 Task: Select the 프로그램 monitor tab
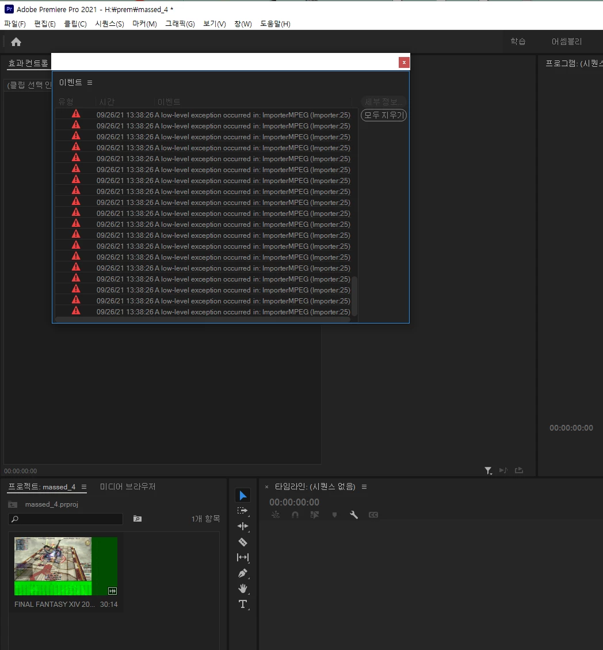pos(574,63)
